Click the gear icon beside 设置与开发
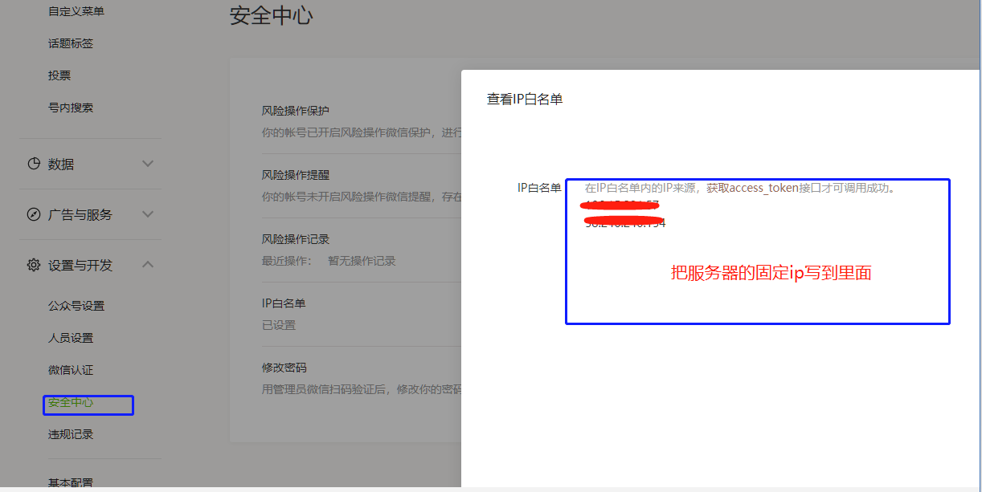The image size is (982, 492). coord(34,265)
